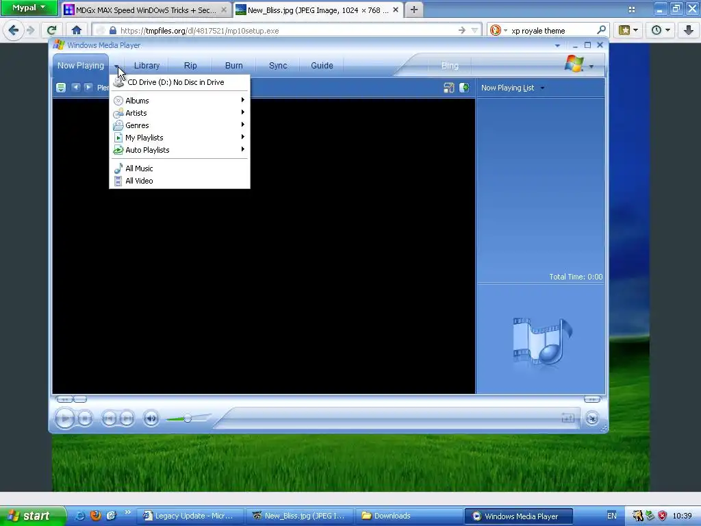Screen dimensions: 701x526
Task: Click the EN language indicator
Action: (611, 516)
